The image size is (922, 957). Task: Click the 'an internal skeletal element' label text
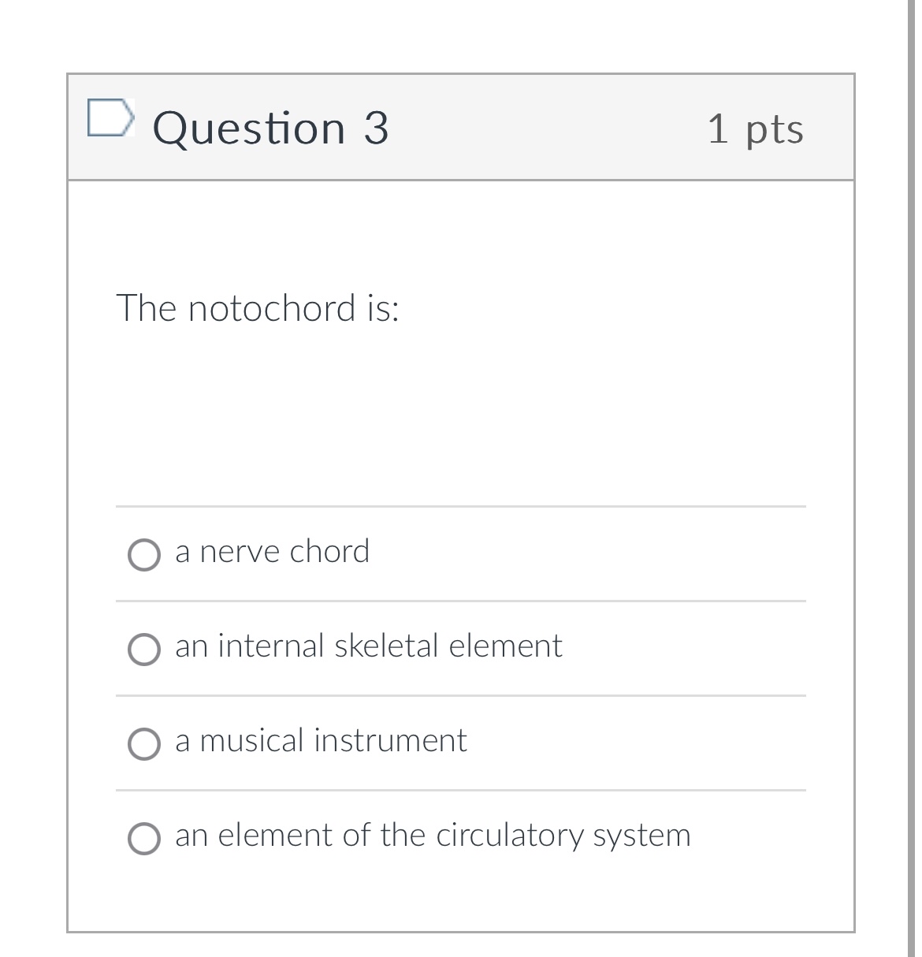tap(368, 646)
